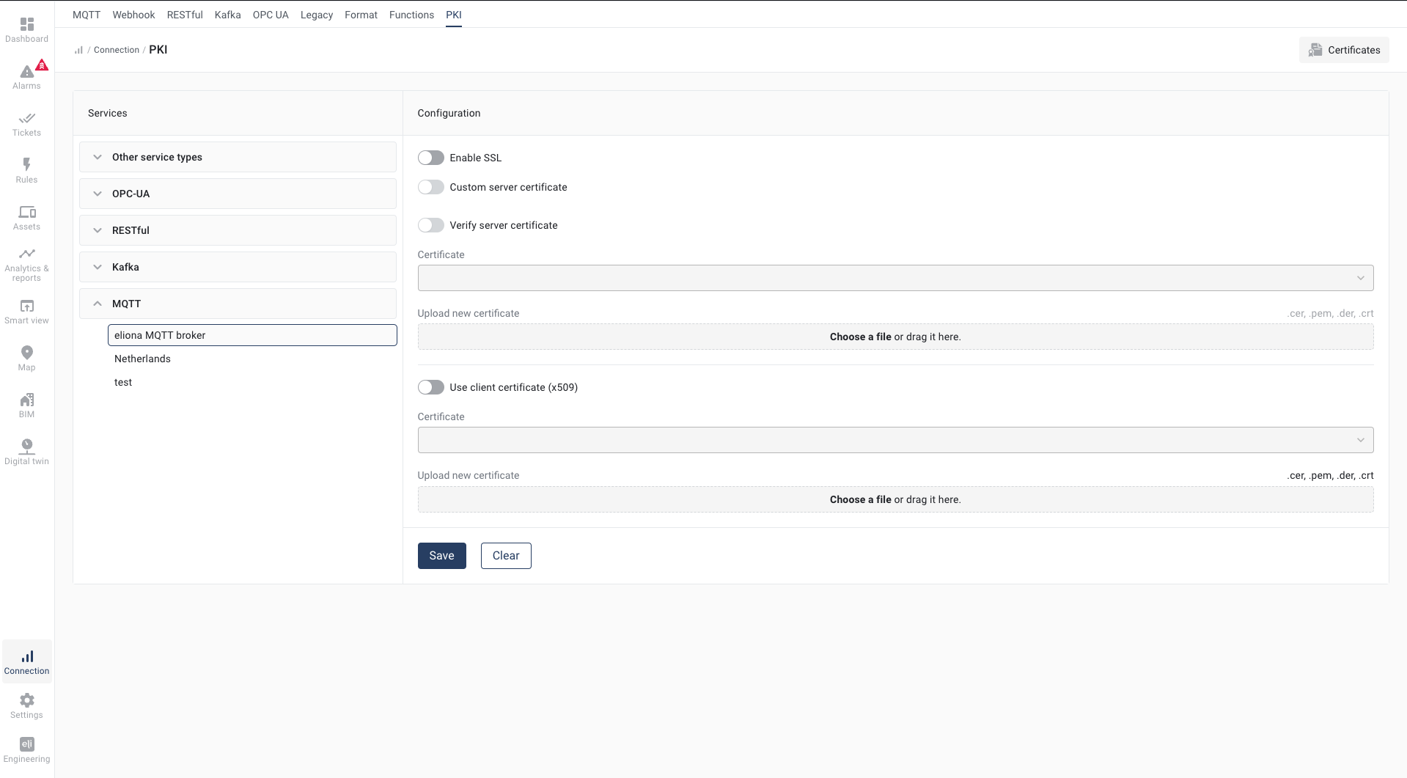Screen dimensions: 1407x778
Task: Enable Use client certificate (x509) switch
Action: click(x=431, y=387)
